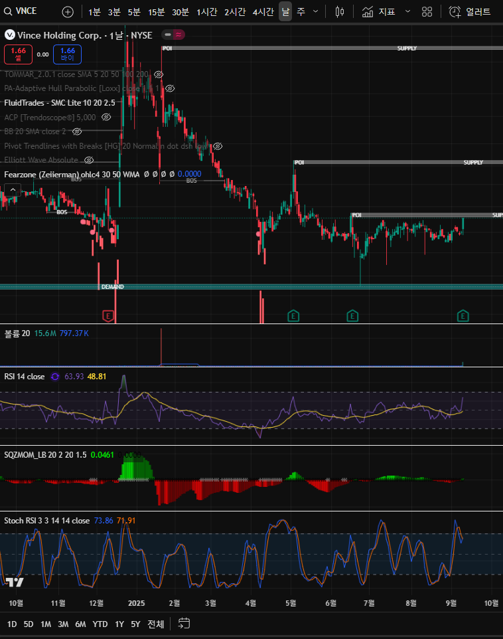Set range to 1M
Screen dimensions: 503x639
46,624
